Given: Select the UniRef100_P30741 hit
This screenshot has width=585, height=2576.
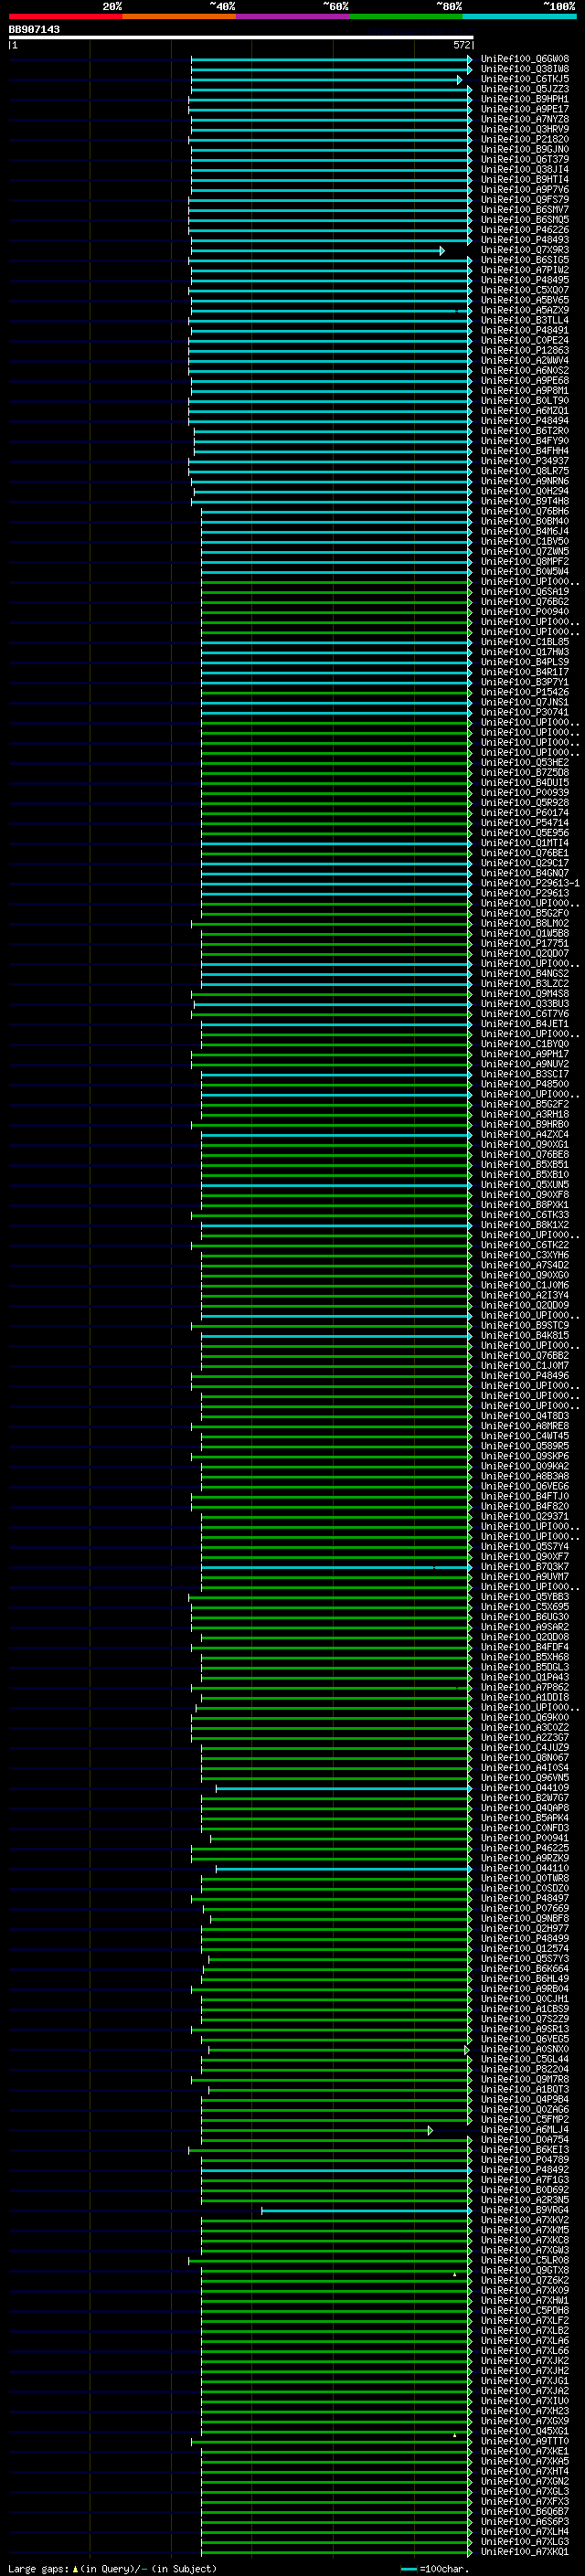Looking at the screenshot, I should (x=524, y=712).
